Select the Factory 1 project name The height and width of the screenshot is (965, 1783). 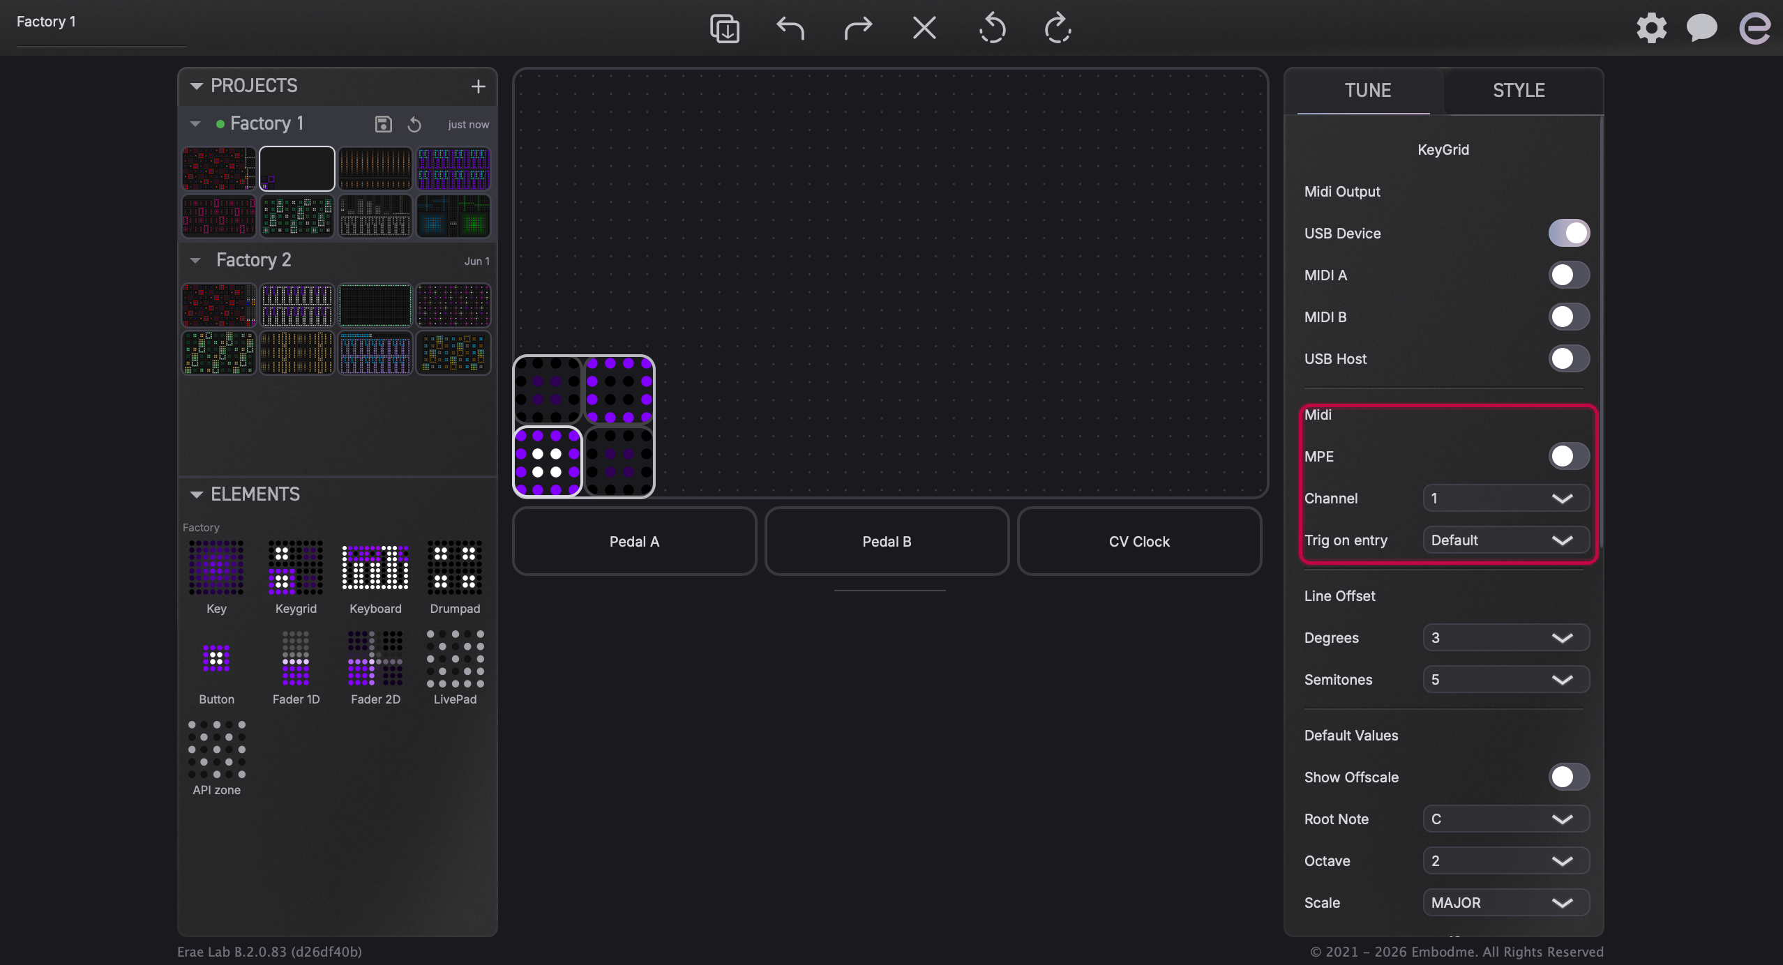pyautogui.click(x=266, y=123)
